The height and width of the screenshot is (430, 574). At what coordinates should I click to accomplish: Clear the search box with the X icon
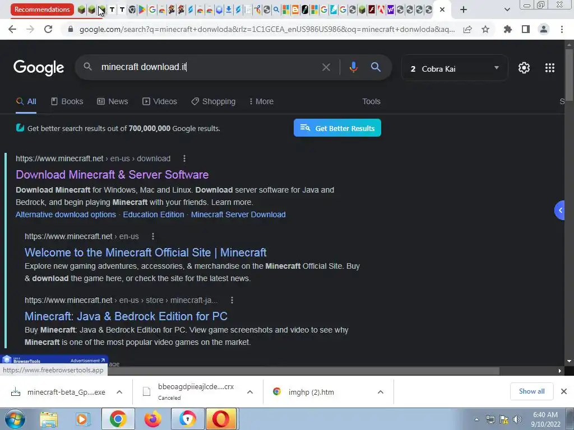pos(326,67)
